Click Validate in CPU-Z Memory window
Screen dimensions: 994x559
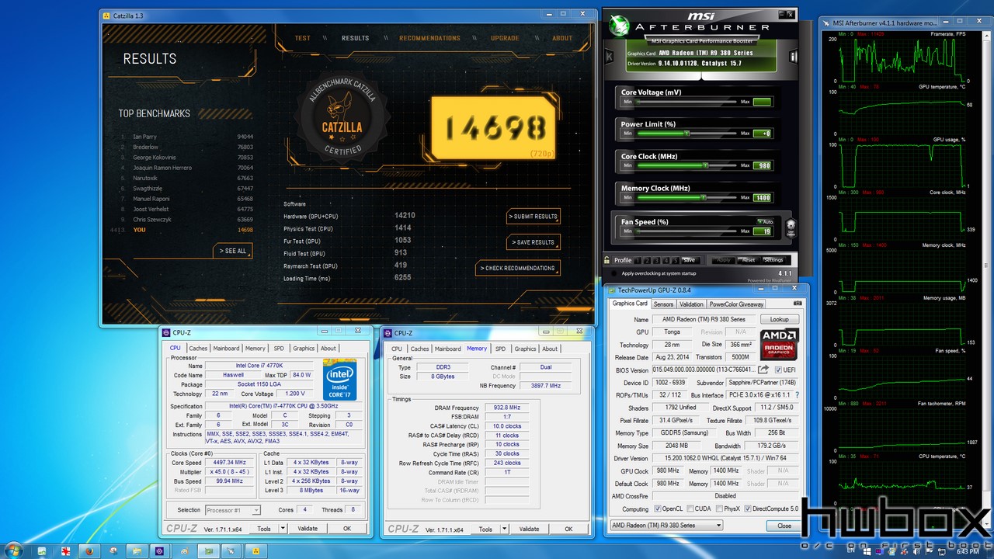click(529, 529)
